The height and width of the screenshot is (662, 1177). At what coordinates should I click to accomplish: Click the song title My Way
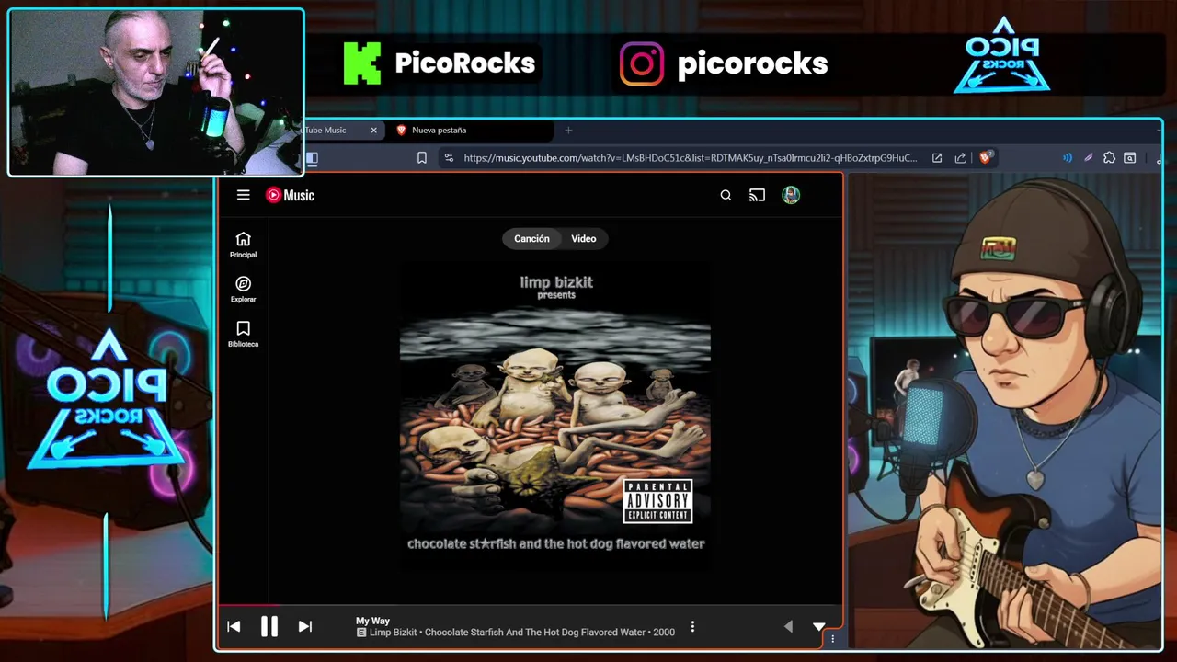pos(372,621)
